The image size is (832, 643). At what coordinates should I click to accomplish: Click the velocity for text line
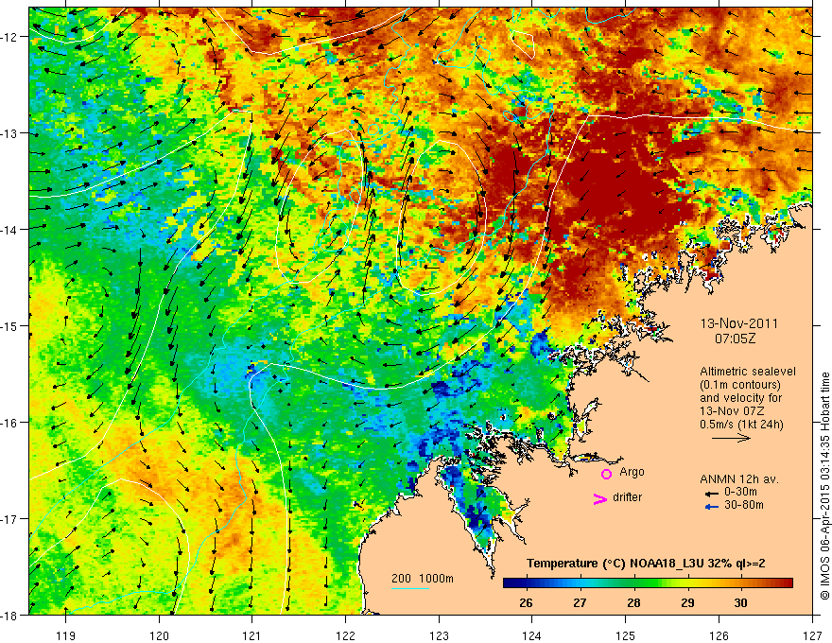coord(740,398)
